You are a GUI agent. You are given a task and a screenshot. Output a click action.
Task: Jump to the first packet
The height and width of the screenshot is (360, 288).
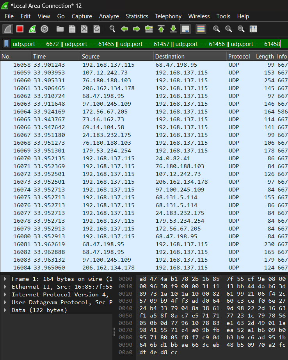(161, 29)
